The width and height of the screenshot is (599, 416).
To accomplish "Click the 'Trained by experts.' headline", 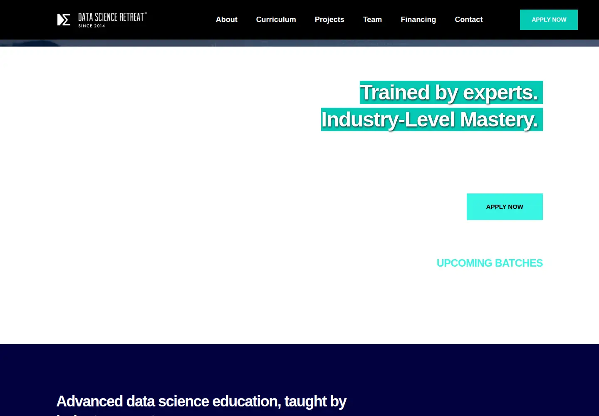I will pyautogui.click(x=451, y=92).
